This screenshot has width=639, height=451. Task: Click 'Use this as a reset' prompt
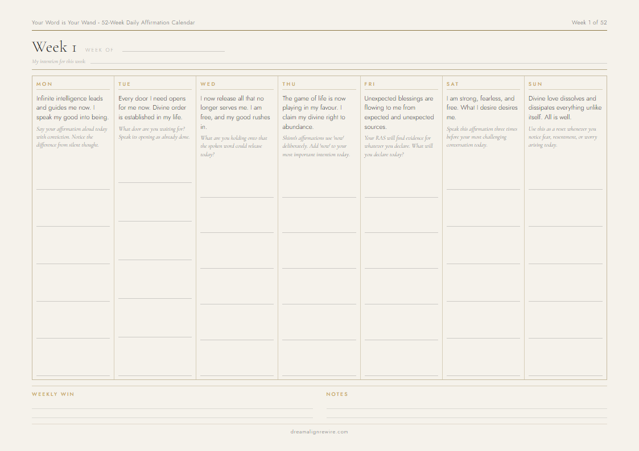click(x=562, y=137)
